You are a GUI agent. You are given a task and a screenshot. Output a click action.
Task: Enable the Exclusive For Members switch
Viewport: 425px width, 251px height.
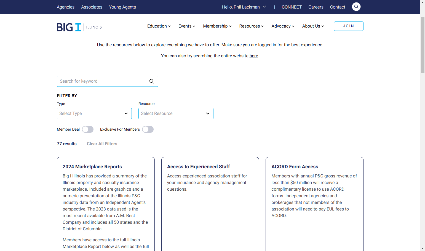[148, 129]
